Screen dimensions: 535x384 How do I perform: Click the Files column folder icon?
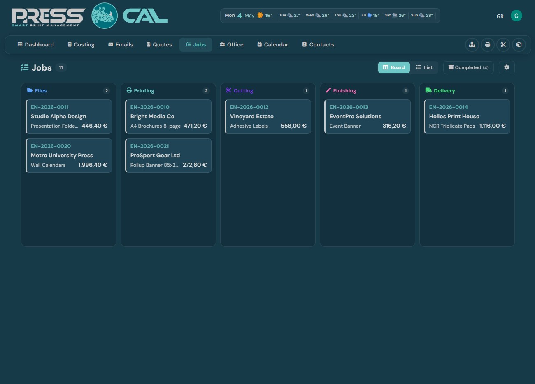pyautogui.click(x=30, y=90)
